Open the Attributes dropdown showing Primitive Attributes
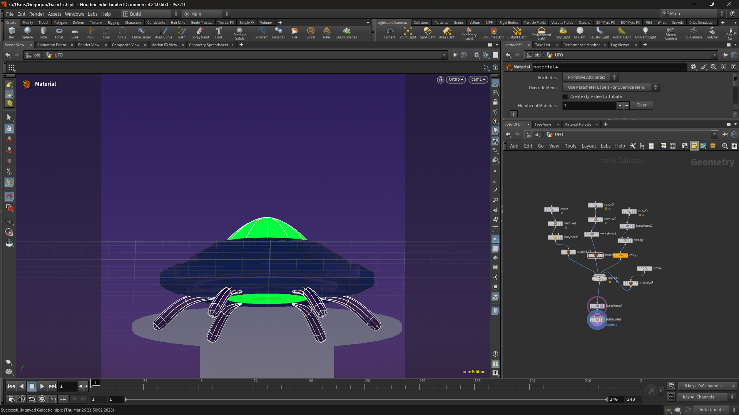 pos(590,78)
